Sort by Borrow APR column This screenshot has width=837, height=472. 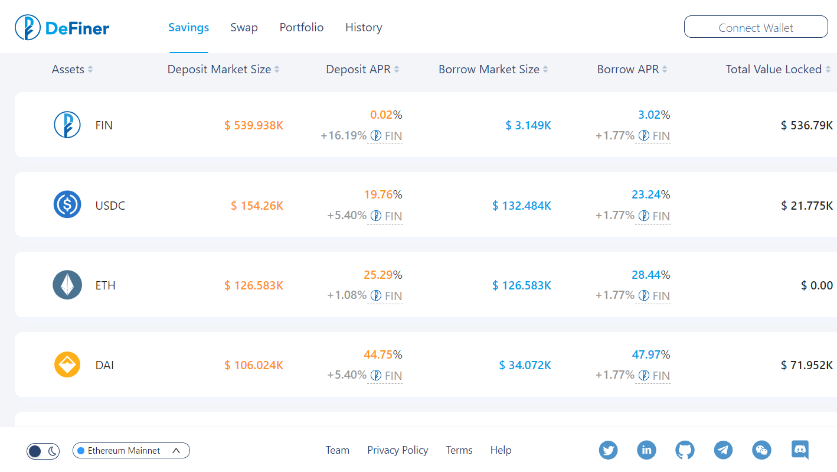632,69
